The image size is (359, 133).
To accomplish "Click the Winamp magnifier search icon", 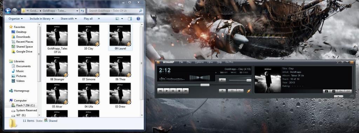I will click(x=334, y=91).
